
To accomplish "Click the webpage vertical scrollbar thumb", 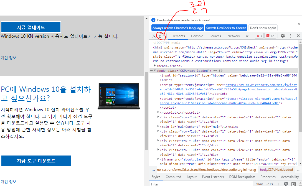I will (x=147, y=111).
